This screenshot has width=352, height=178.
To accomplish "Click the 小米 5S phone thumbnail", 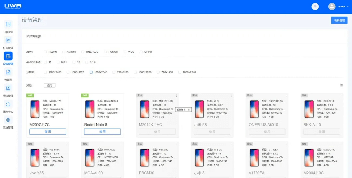I will click(x=199, y=109).
